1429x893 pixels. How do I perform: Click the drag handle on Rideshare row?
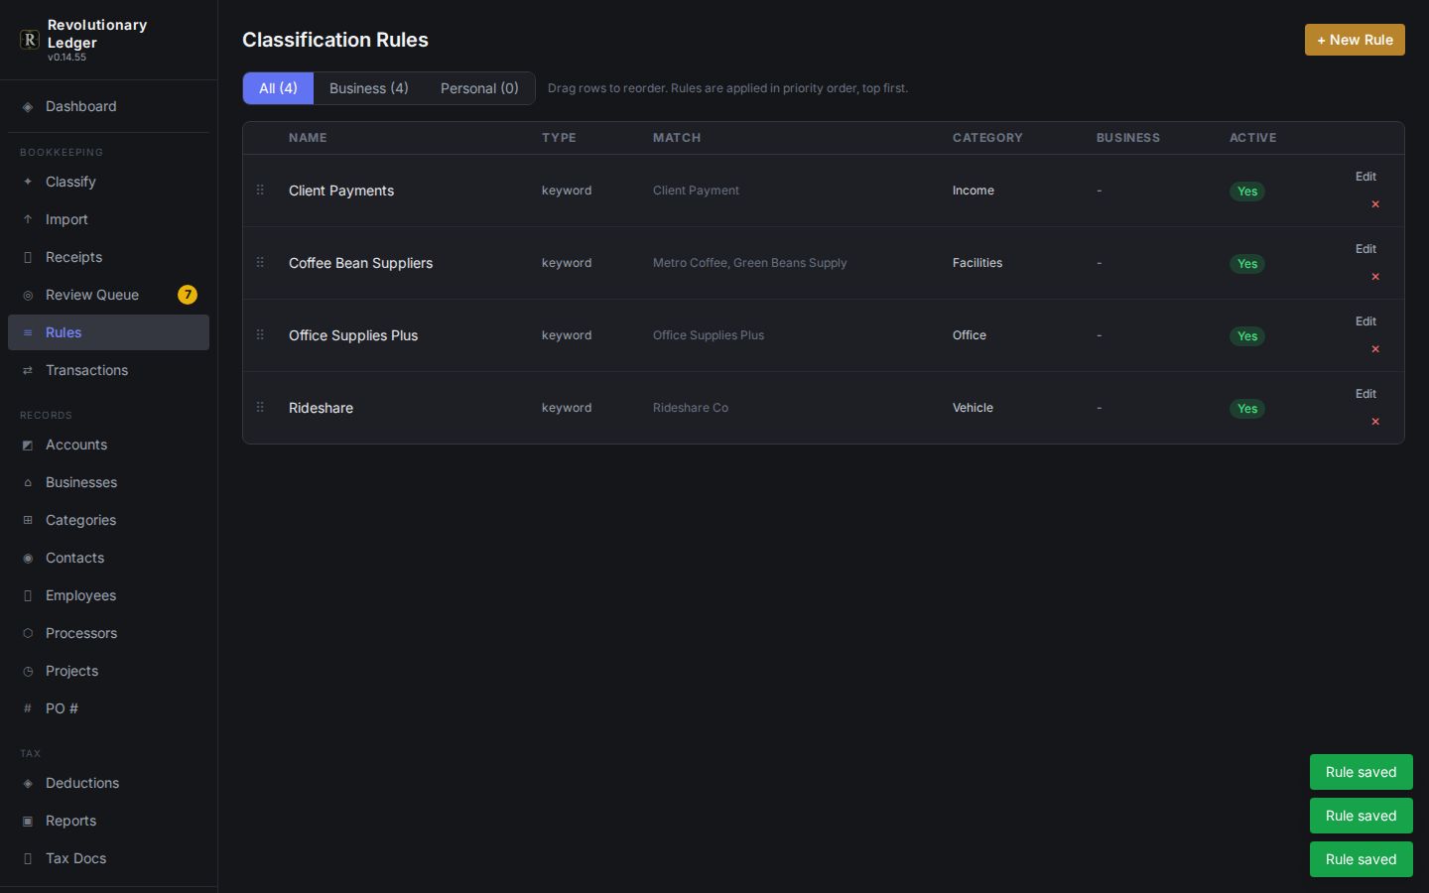click(260, 407)
